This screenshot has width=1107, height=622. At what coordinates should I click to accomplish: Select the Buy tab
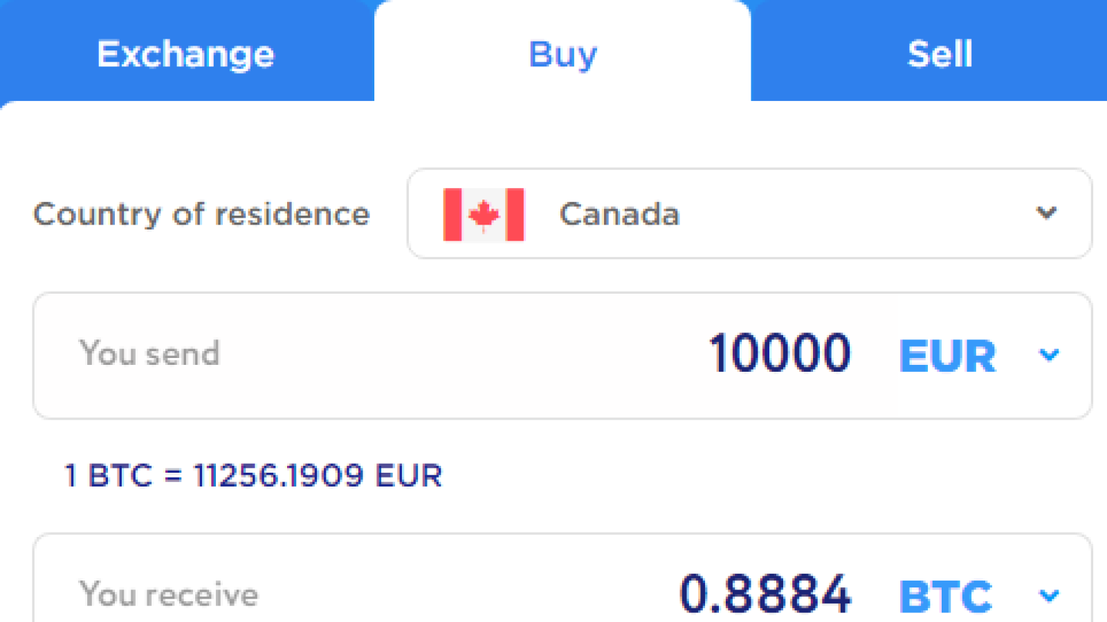(562, 54)
